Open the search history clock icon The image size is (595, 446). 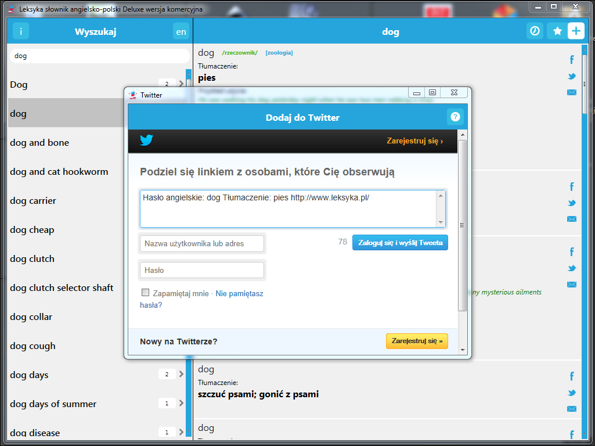(x=535, y=31)
